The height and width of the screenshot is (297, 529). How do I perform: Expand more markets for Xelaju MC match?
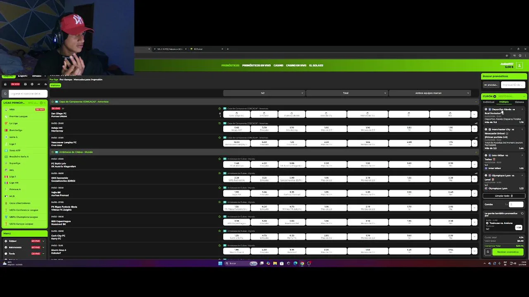click(x=474, y=129)
